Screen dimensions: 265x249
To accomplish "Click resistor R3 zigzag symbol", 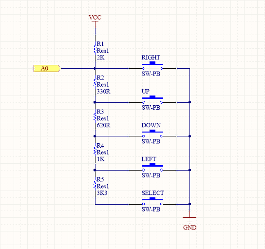I will [x=95, y=116].
